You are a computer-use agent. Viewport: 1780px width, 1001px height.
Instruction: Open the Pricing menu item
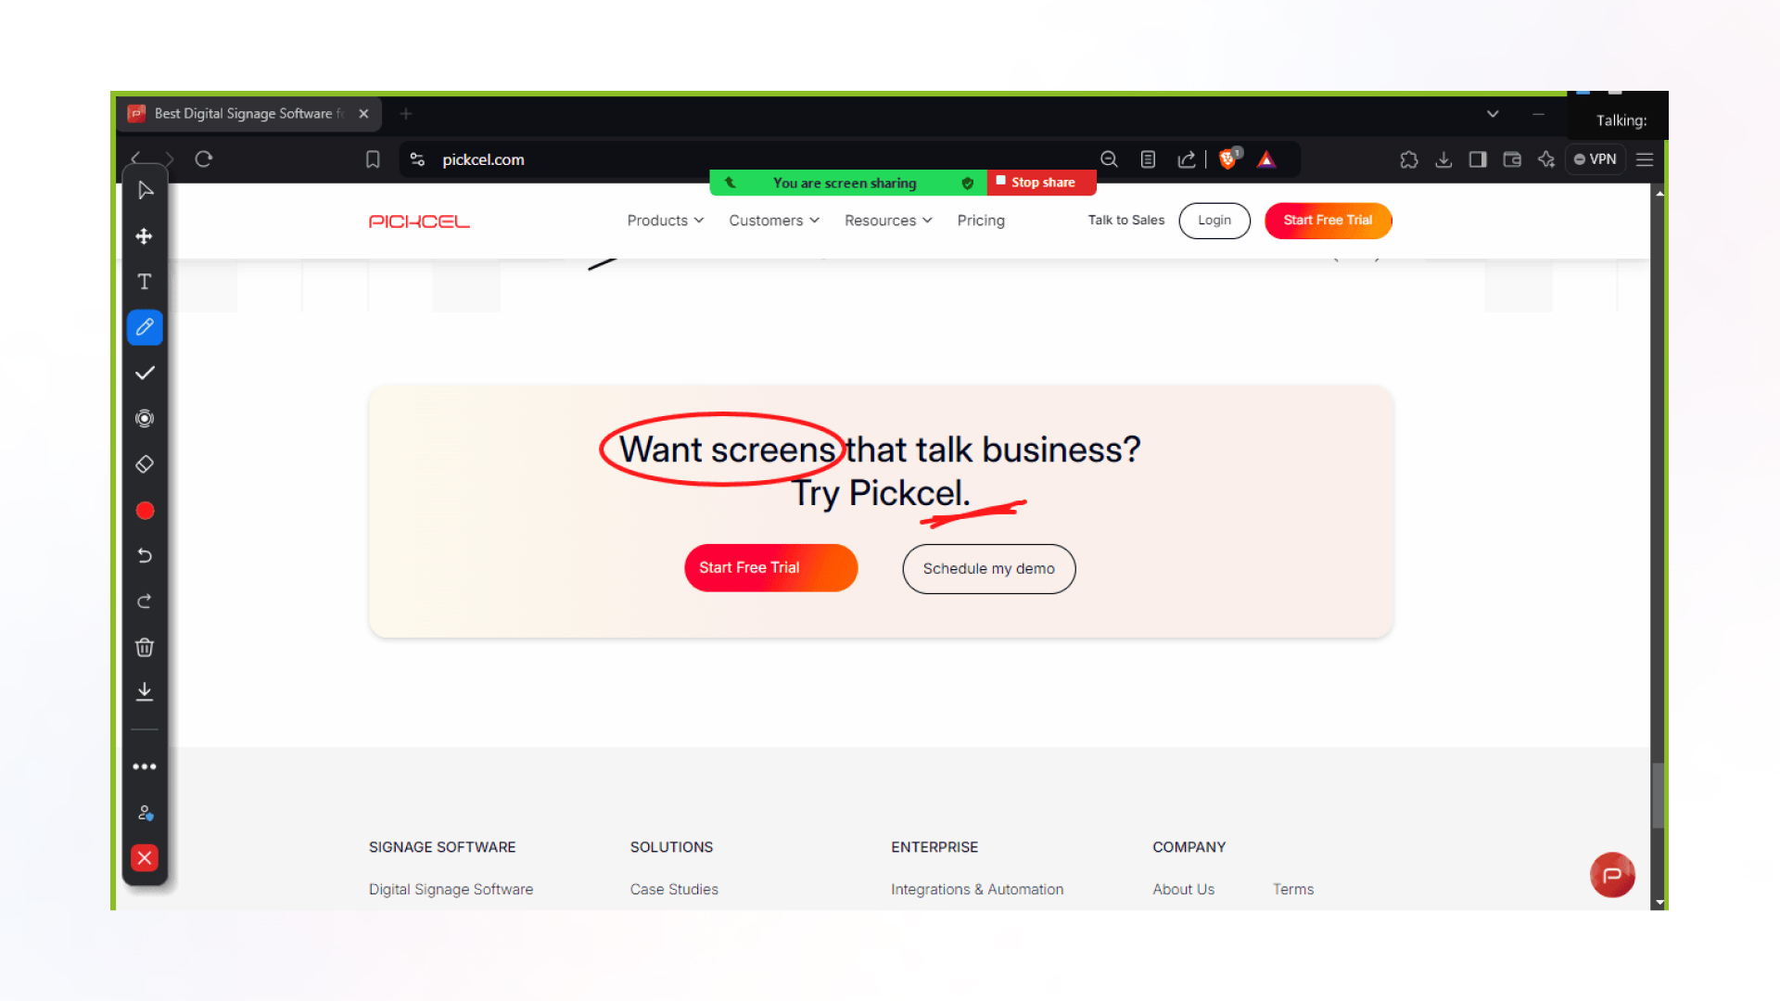click(x=981, y=220)
